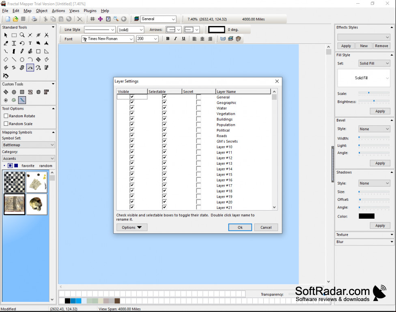Click the purple pan arrows icon
The image size is (396, 312).
tap(100, 19)
